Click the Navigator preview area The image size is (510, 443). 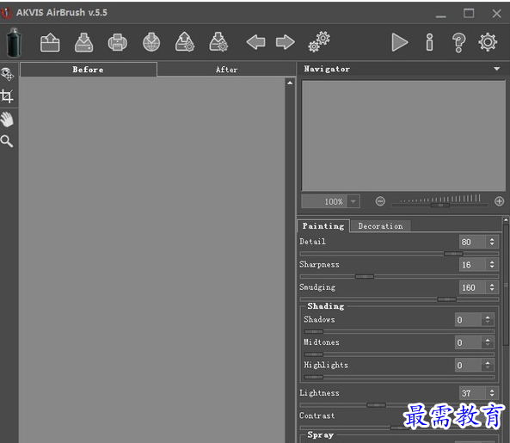tap(403, 136)
